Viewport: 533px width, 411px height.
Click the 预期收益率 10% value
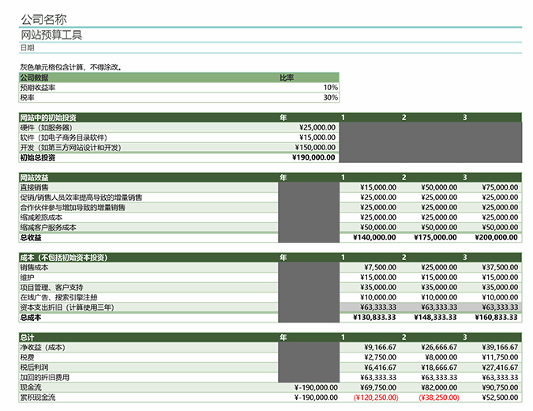click(330, 88)
